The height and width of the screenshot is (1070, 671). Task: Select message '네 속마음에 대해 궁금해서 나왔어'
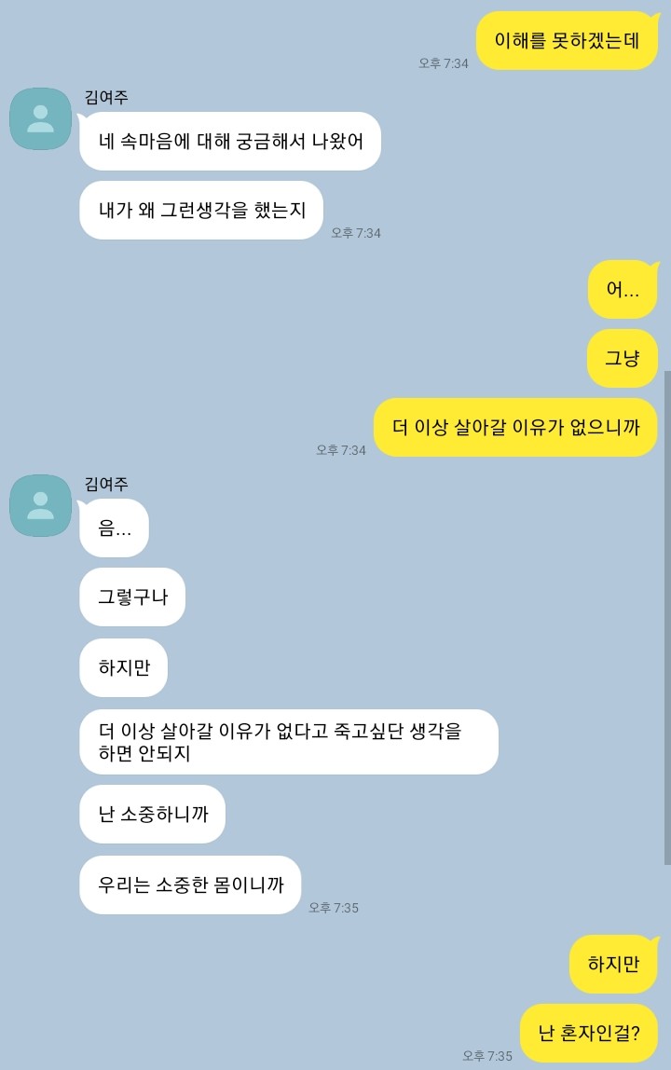(x=230, y=142)
